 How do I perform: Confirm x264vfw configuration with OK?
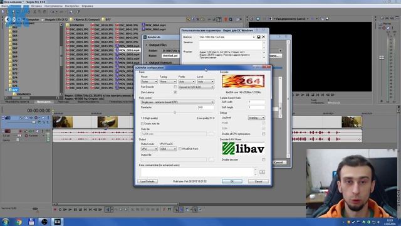tap(232, 181)
